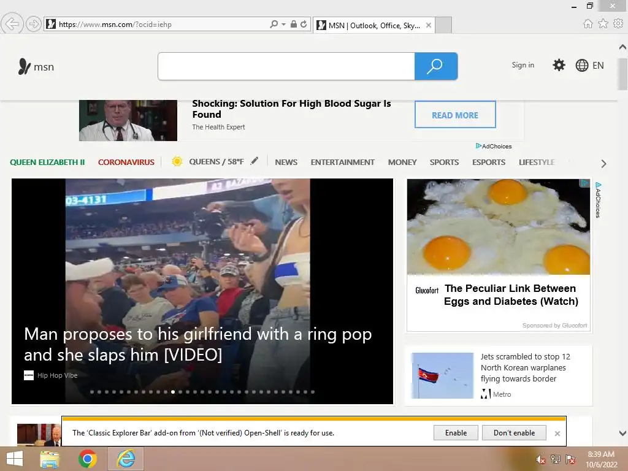Click the Internet Explorer taskbar icon
This screenshot has width=628, height=471.
pos(126,459)
